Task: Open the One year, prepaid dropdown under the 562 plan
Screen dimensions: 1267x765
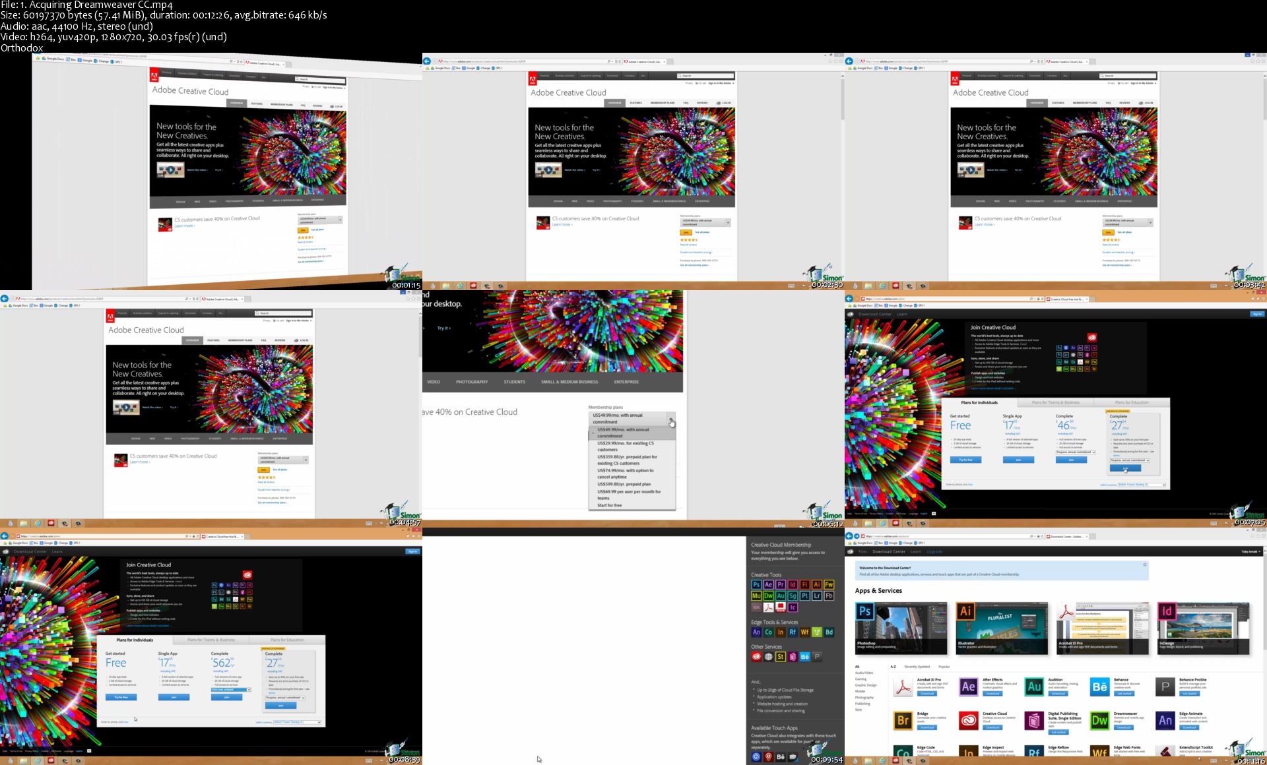Action: click(x=231, y=690)
